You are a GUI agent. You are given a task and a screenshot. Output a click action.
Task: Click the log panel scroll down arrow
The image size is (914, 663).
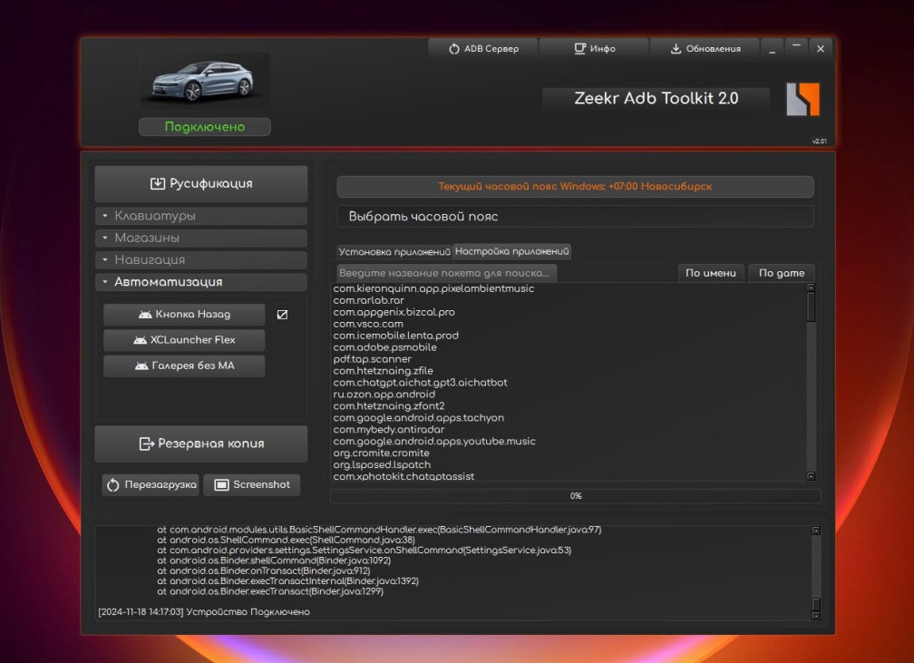click(816, 616)
